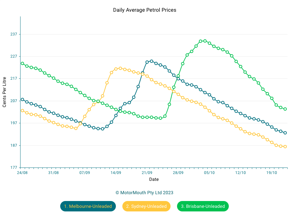Click the last Sydney data point
The image size is (289, 215).
(x=285, y=147)
